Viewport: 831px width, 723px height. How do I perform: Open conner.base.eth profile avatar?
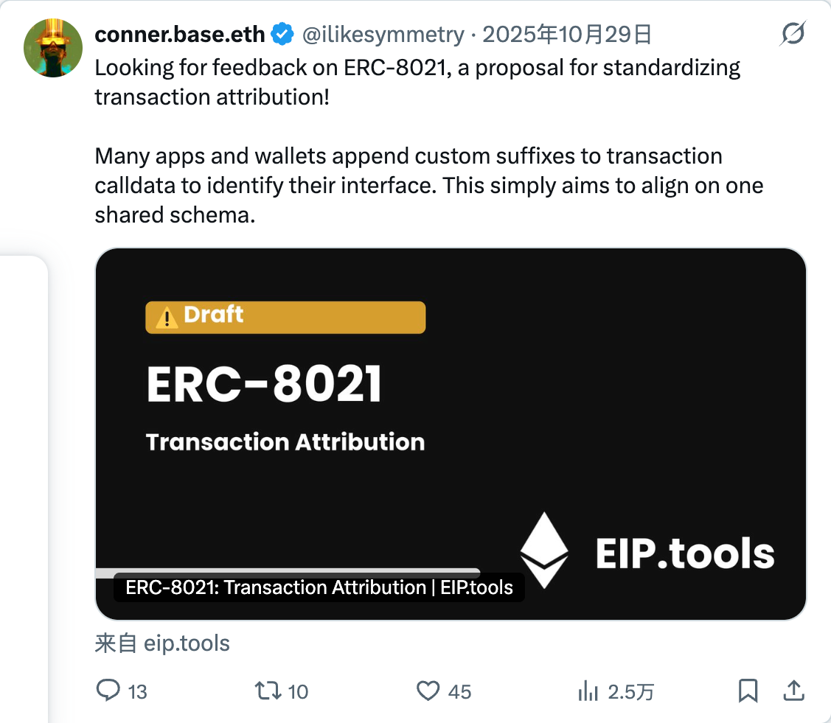tap(53, 48)
